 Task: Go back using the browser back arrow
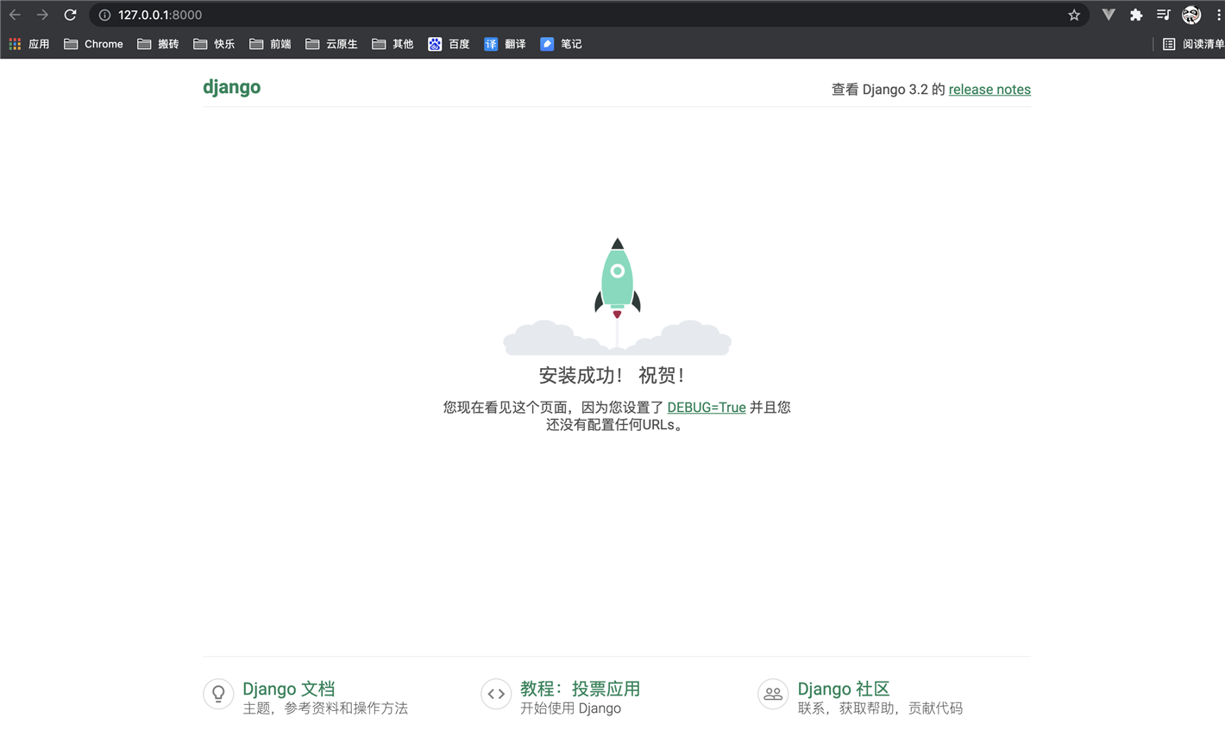[x=15, y=15]
